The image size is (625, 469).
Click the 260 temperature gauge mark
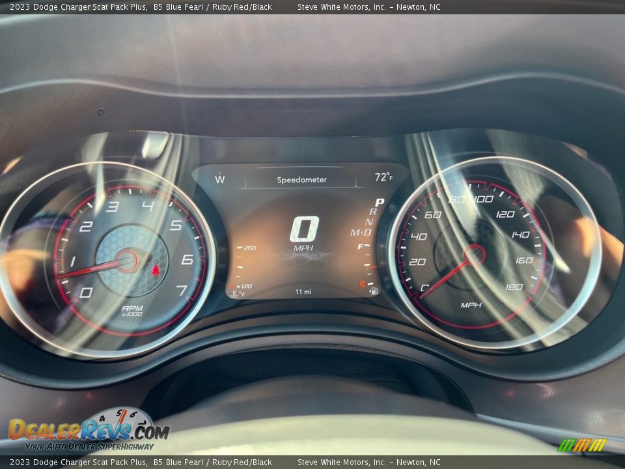tap(250, 248)
